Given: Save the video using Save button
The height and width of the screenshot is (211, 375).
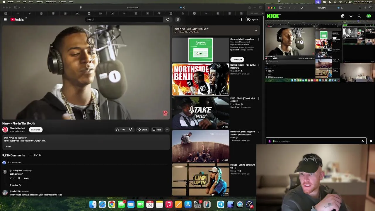Looking at the screenshot, I should [x=156, y=130].
